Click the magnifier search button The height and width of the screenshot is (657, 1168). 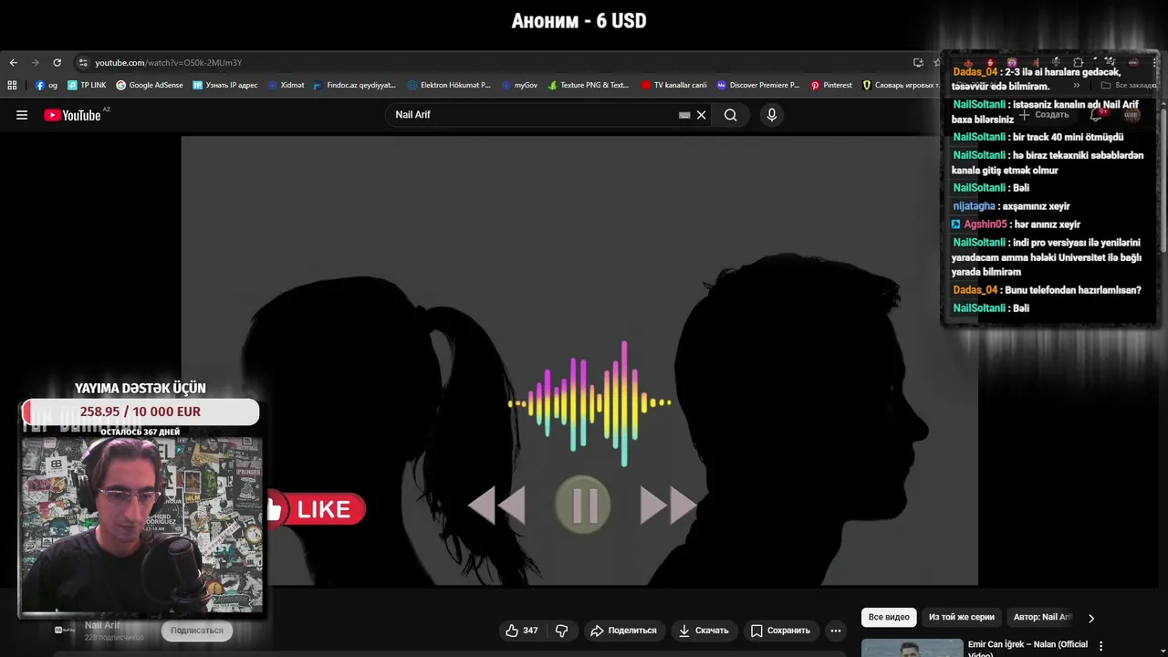(x=730, y=115)
